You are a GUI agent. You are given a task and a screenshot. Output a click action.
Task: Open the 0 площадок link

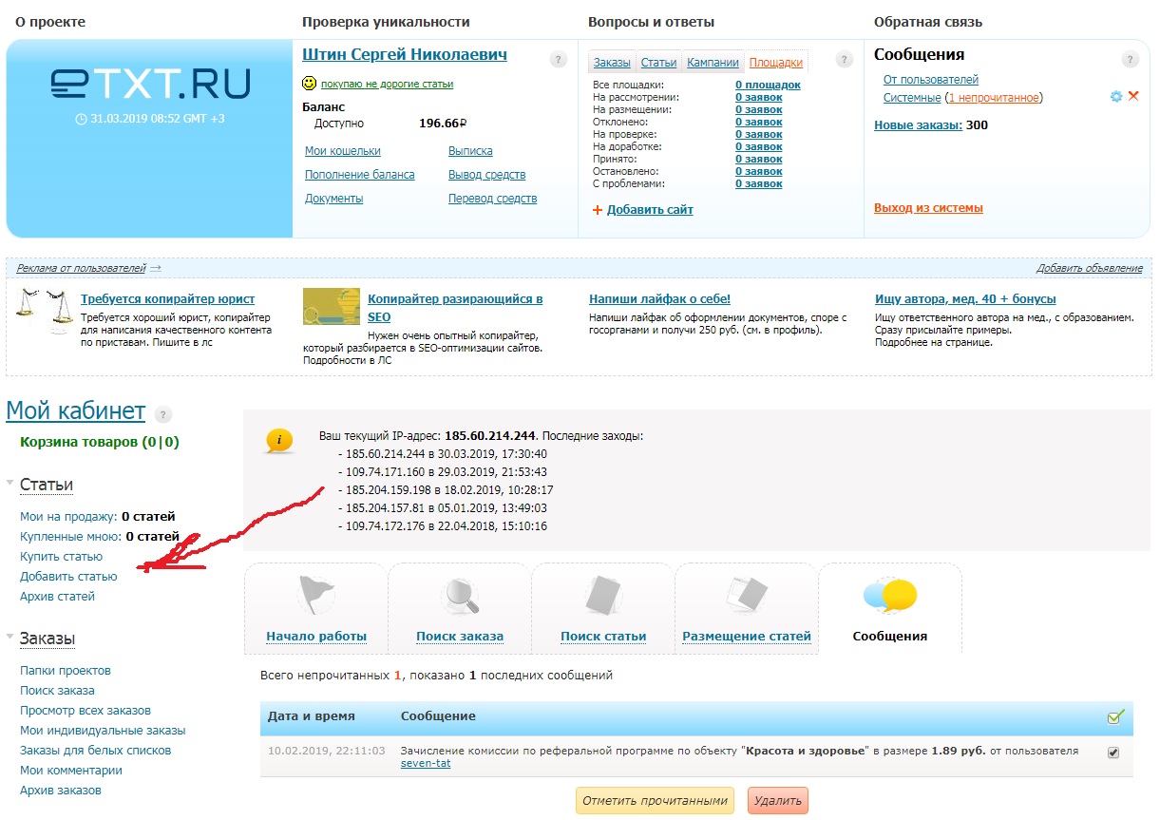(x=768, y=85)
